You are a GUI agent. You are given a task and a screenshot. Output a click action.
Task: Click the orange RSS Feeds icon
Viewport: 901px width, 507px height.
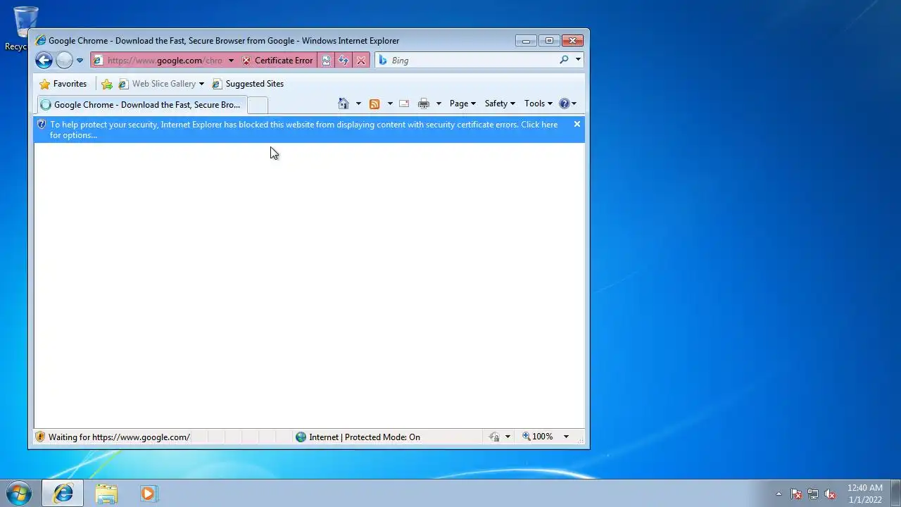(374, 104)
